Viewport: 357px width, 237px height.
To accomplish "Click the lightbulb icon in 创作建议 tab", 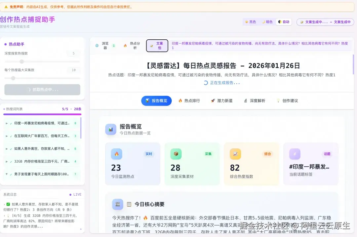I will [278, 100].
